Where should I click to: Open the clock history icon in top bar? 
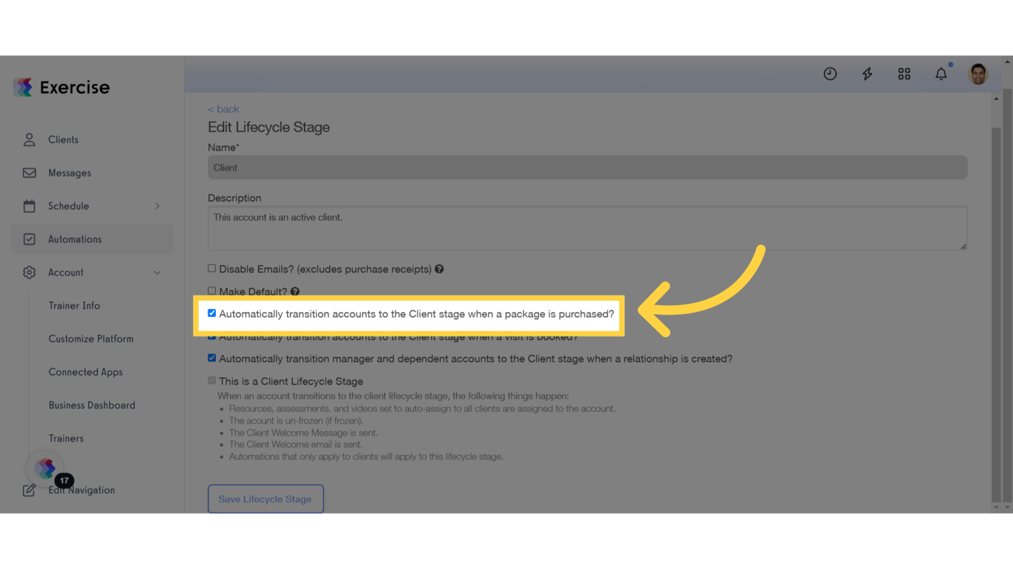(x=830, y=73)
